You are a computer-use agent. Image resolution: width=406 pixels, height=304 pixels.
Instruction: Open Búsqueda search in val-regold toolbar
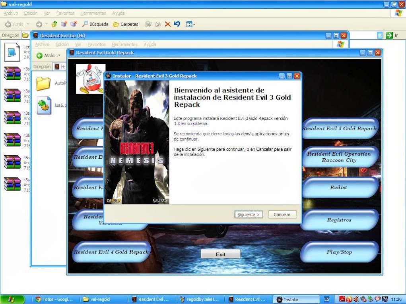[95, 24]
